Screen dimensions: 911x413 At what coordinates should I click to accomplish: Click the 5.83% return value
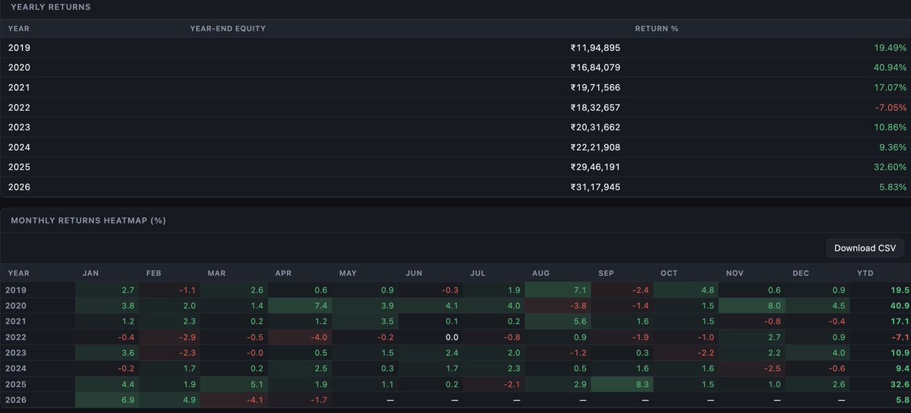click(x=892, y=186)
